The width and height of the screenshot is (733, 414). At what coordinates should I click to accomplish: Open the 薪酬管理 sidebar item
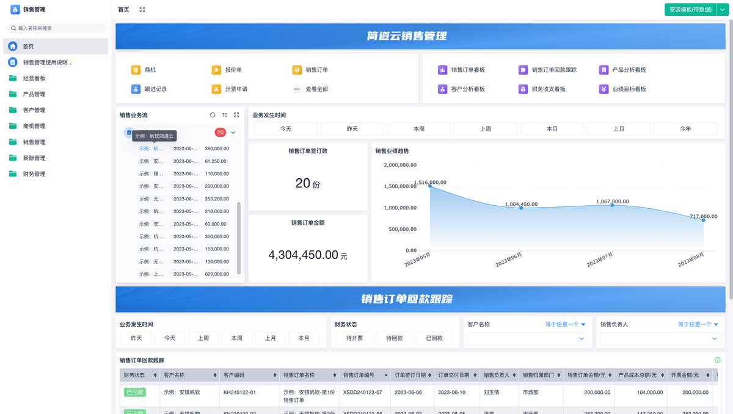(x=56, y=158)
